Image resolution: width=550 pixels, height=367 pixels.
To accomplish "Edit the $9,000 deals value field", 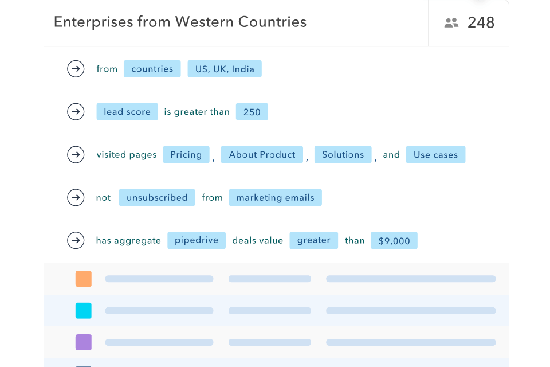I will pos(394,241).
